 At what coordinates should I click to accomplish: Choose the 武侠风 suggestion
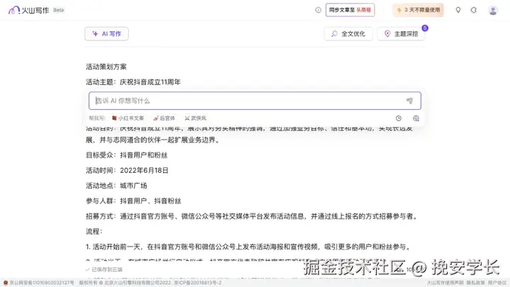coord(195,118)
